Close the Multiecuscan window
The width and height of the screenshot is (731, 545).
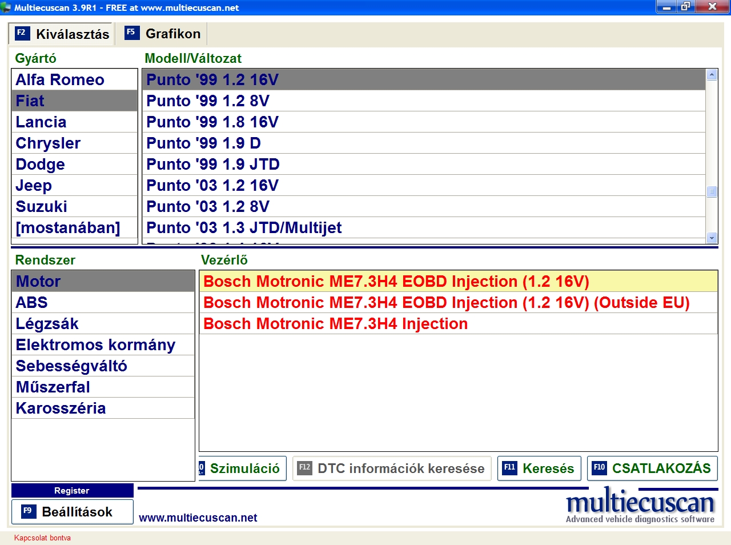pyautogui.click(x=712, y=7)
